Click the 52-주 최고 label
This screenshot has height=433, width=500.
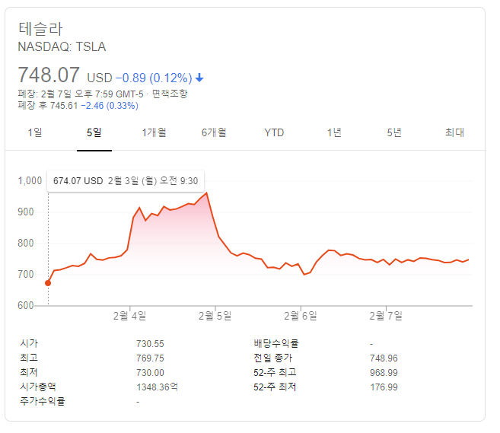[275, 372]
